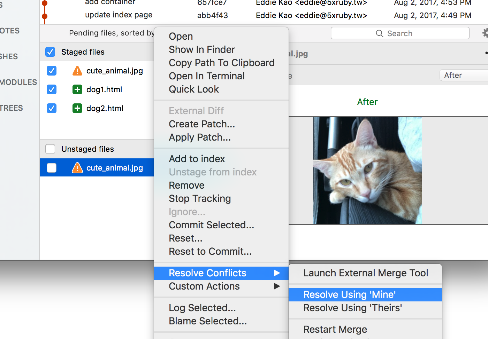Open the After view dropdown
The width and height of the screenshot is (488, 339).
pos(464,76)
